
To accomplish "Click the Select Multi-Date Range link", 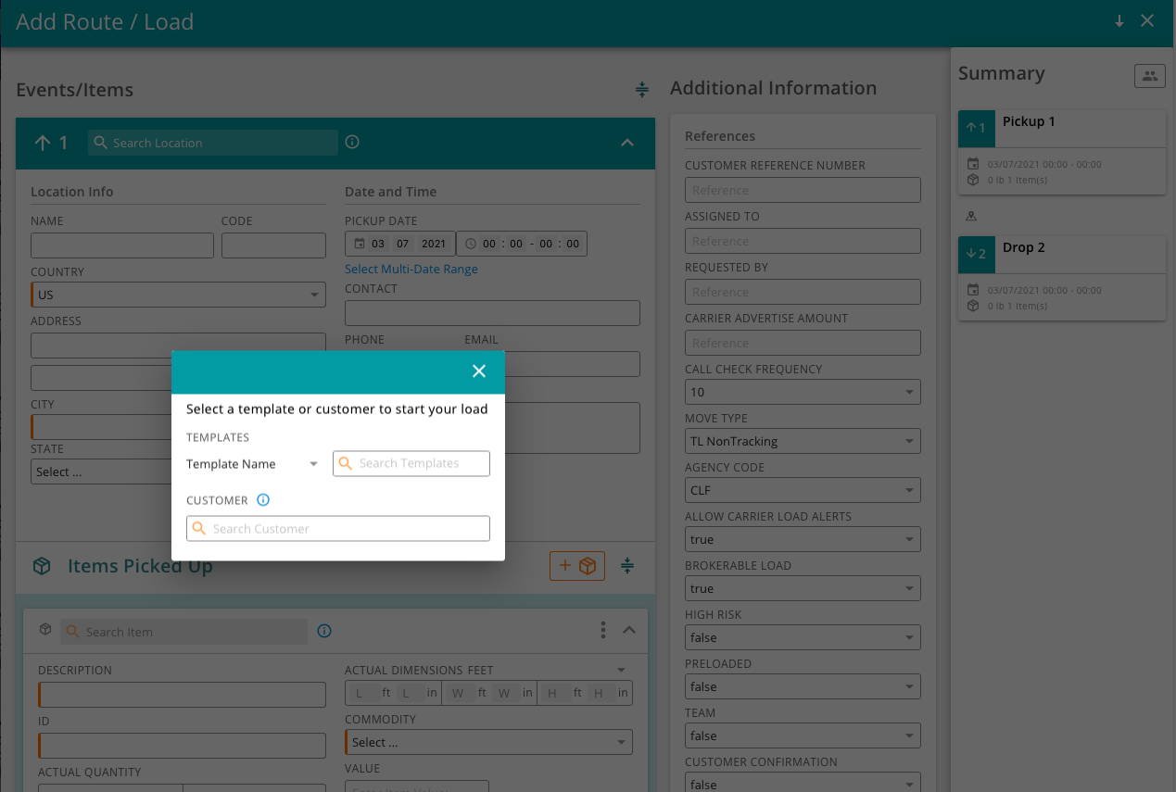I will click(411, 269).
